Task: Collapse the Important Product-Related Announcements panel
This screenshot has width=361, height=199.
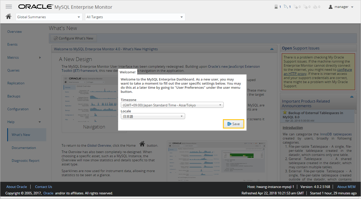Action: point(352,97)
